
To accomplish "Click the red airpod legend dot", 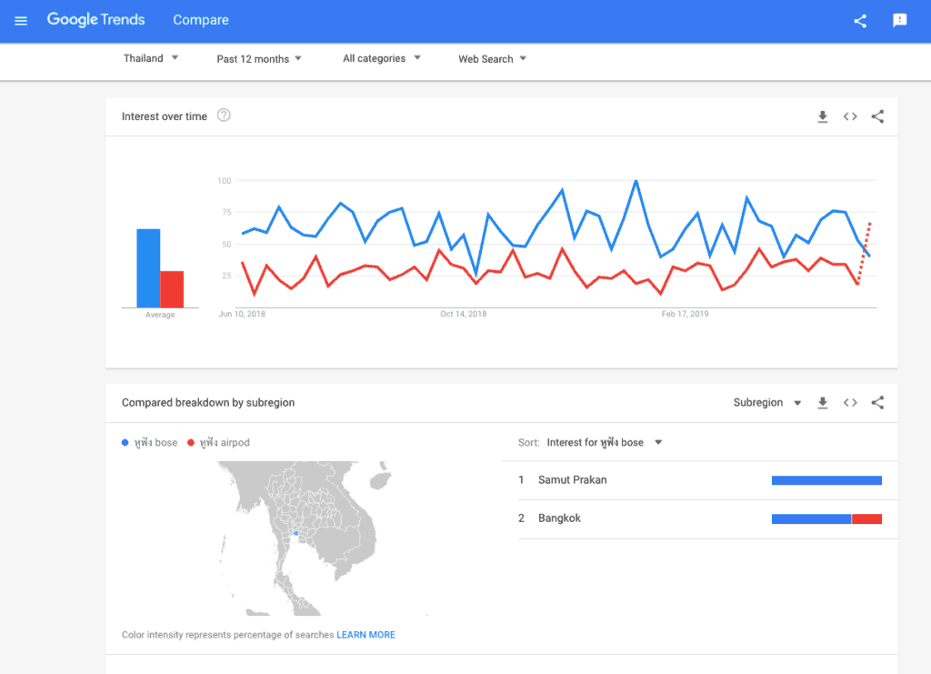I will 191,442.
